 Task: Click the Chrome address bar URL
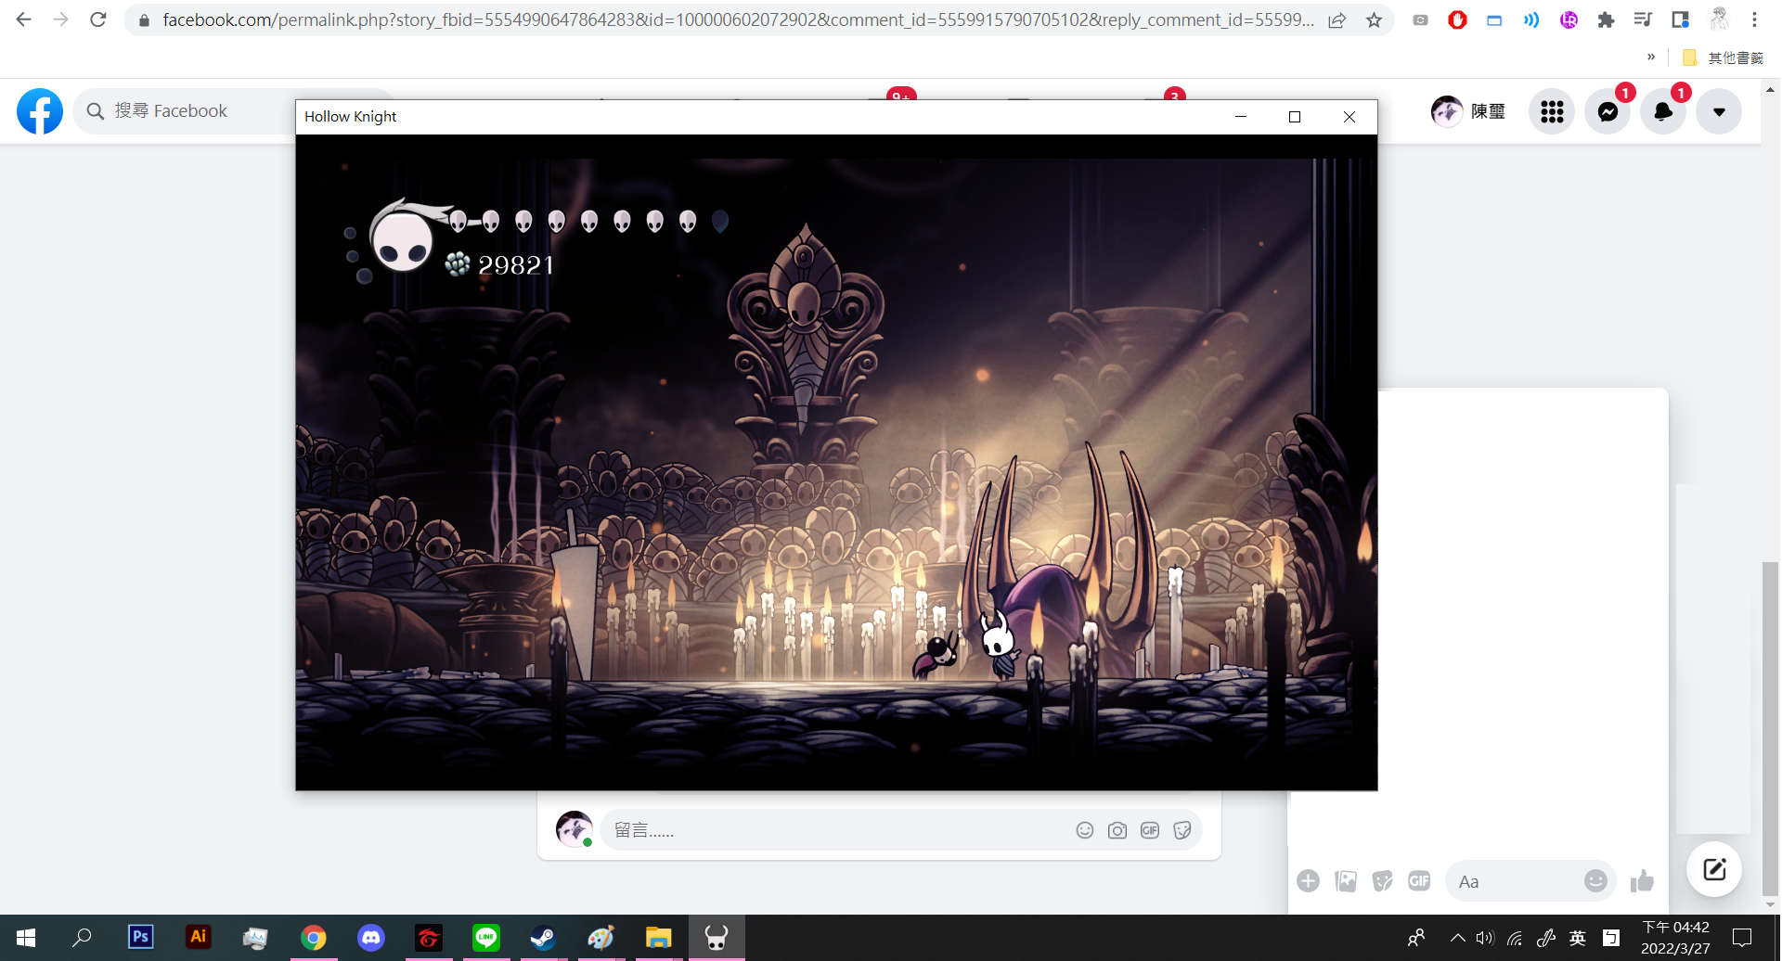tap(738, 19)
